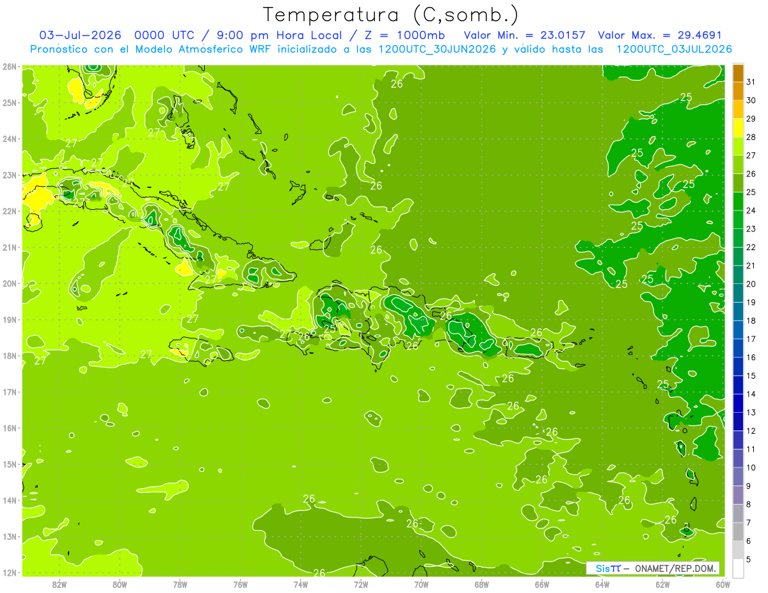Click the "1200UTC_30JUN2026" initialization time

[437, 49]
